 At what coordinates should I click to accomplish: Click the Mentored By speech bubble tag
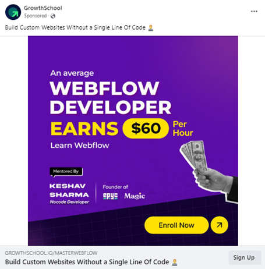pos(66,172)
